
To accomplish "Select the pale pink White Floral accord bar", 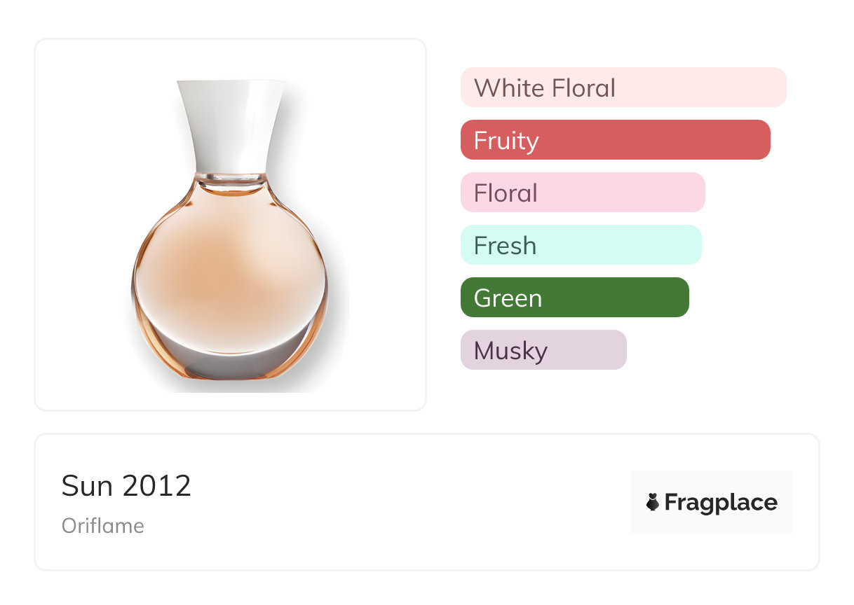I will click(x=701, y=88).
